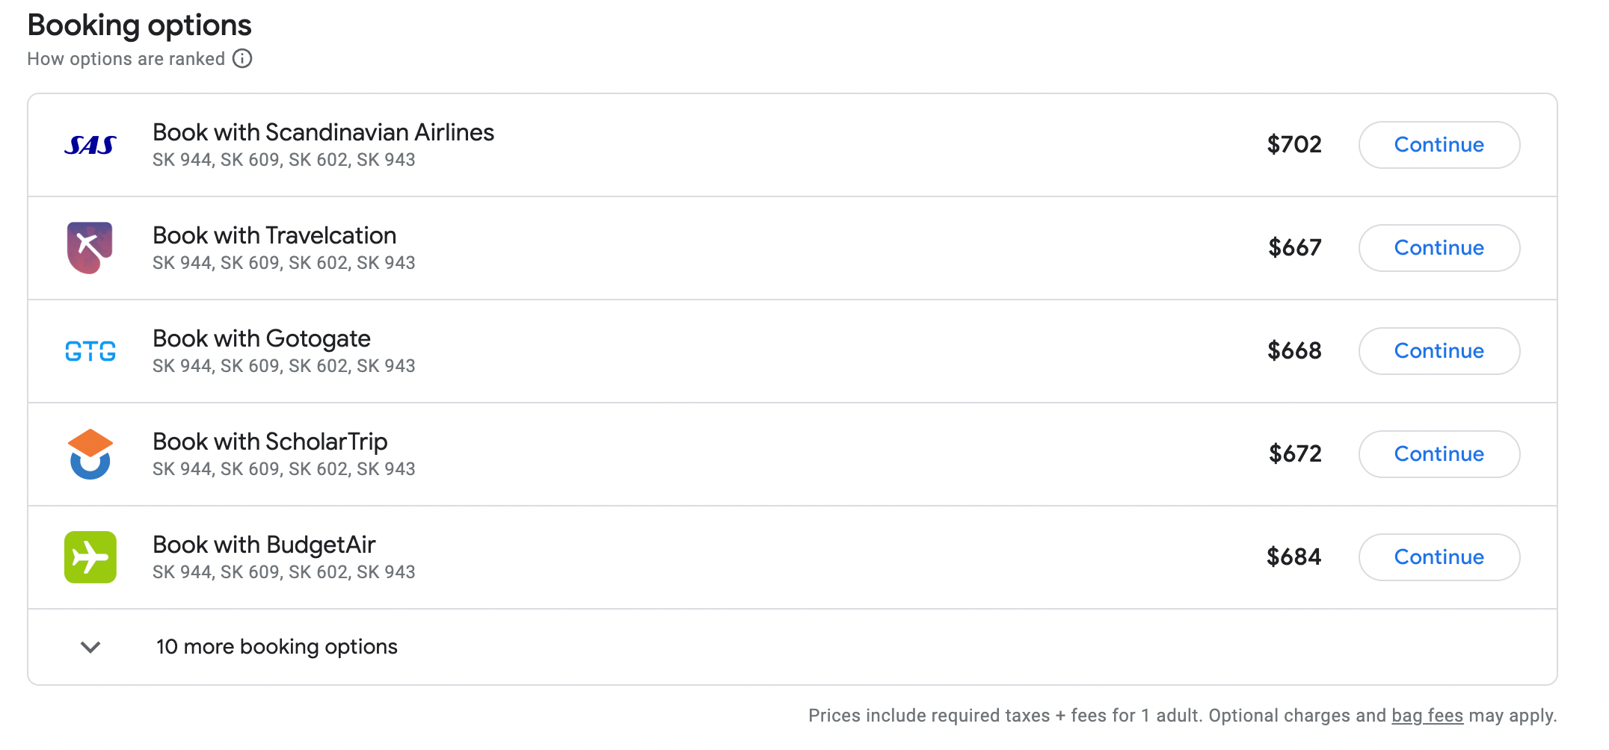Screen dimensions: 1609x750
Task: Continue with Scandinavian Airlines for $702
Action: (1439, 145)
